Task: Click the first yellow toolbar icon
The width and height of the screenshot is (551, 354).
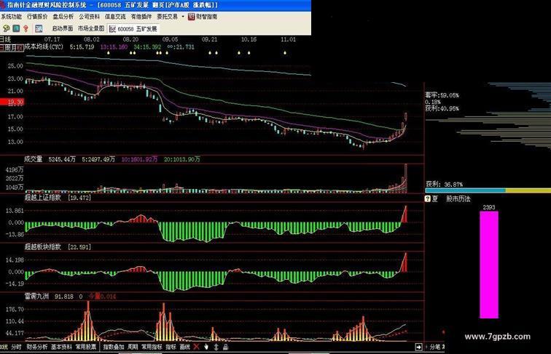Action: click(x=6, y=28)
